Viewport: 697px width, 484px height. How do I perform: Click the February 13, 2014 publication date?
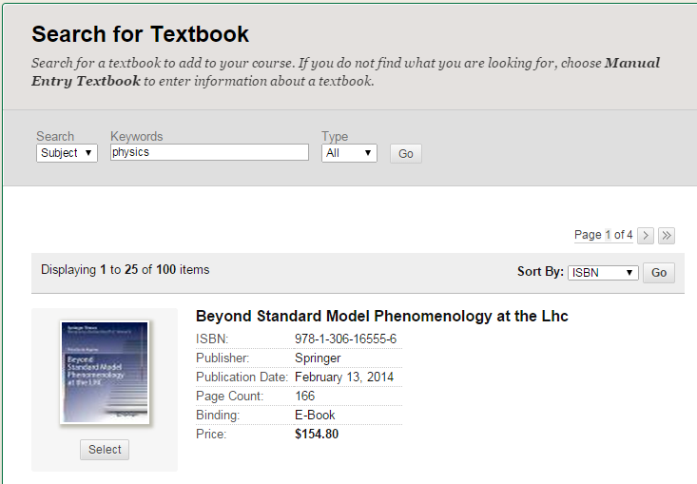(344, 378)
